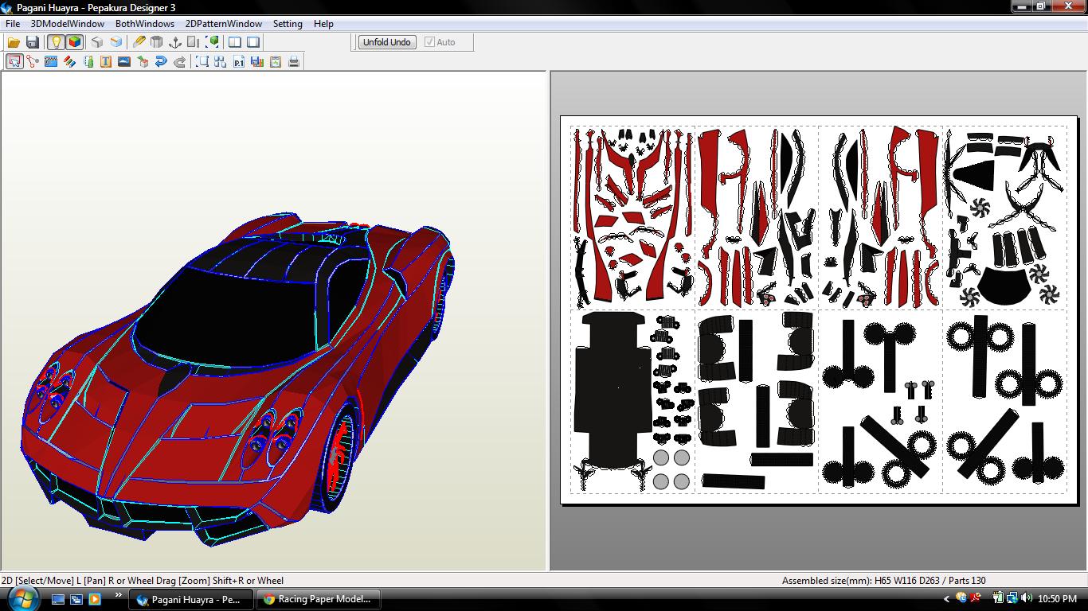The height and width of the screenshot is (611, 1088).
Task: Select the join/disjoin edge tool icon
Action: coord(33,61)
